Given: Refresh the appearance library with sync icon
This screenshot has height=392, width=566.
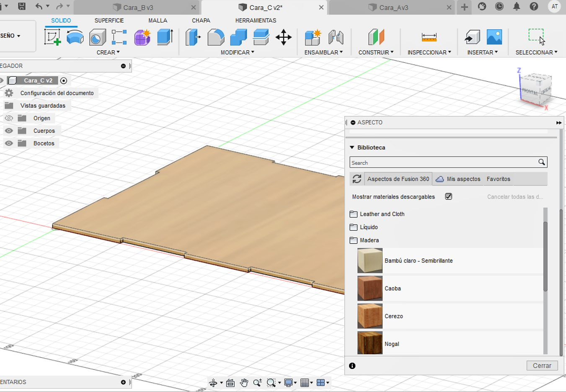Looking at the screenshot, I should (357, 179).
